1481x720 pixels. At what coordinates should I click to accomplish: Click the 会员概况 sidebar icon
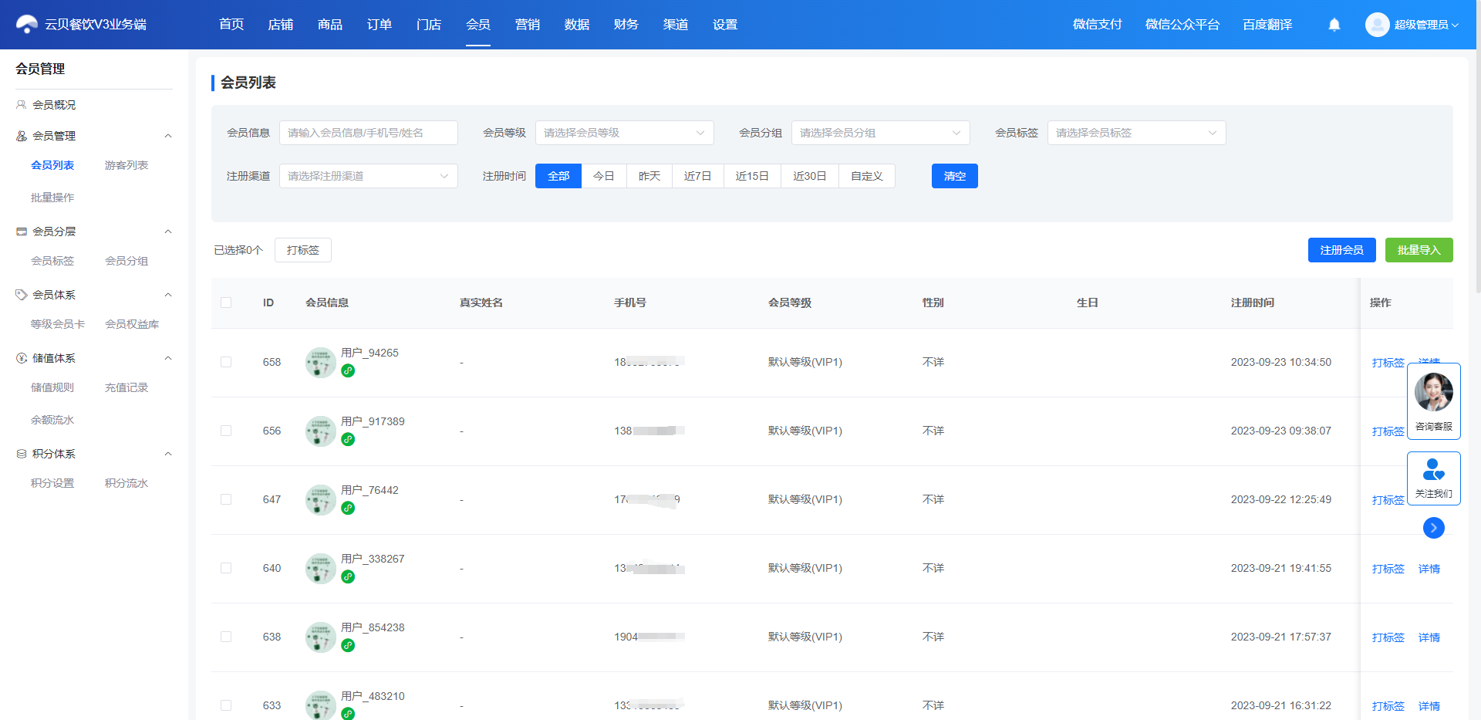22,105
